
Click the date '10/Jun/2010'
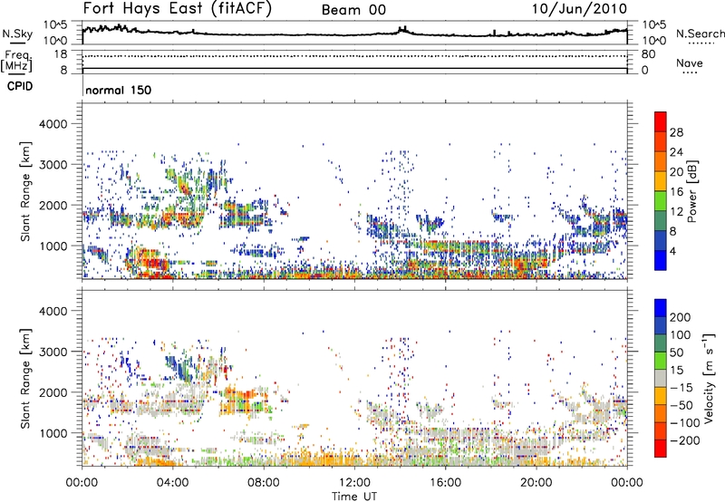[x=579, y=8]
